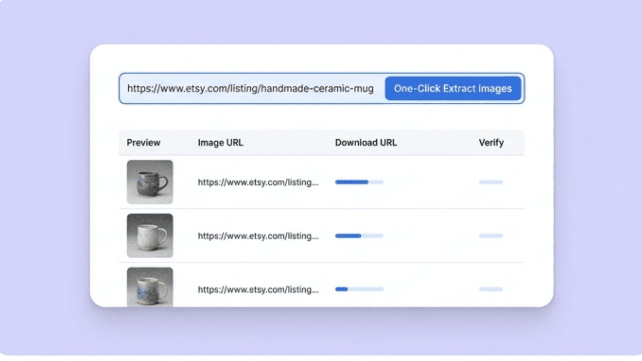Click the third row's Etsy image URL

(x=258, y=290)
